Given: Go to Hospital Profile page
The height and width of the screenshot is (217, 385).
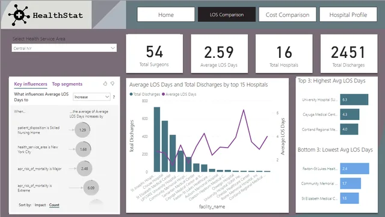Looking at the screenshot, I should tap(348, 14).
